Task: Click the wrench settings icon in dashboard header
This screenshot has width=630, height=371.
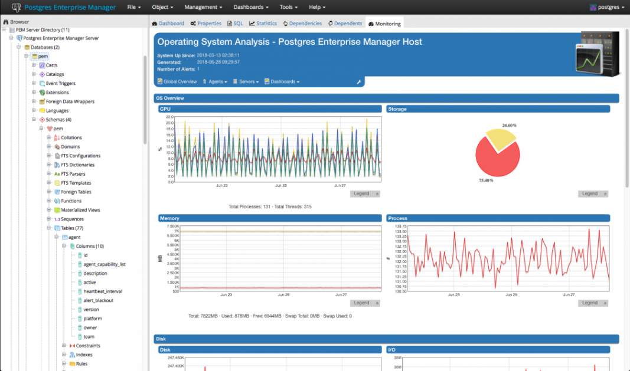Action: coord(359,82)
